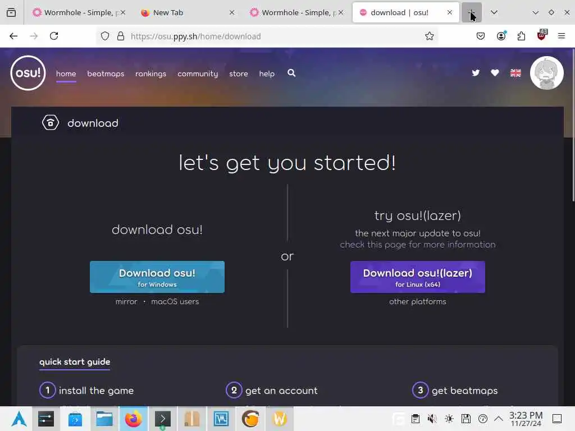Click the Firefox View icon
This screenshot has width=575, height=431.
[x=11, y=12]
